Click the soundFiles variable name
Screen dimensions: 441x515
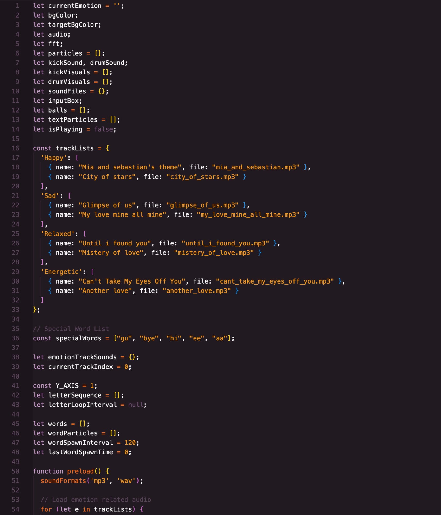coord(67,91)
